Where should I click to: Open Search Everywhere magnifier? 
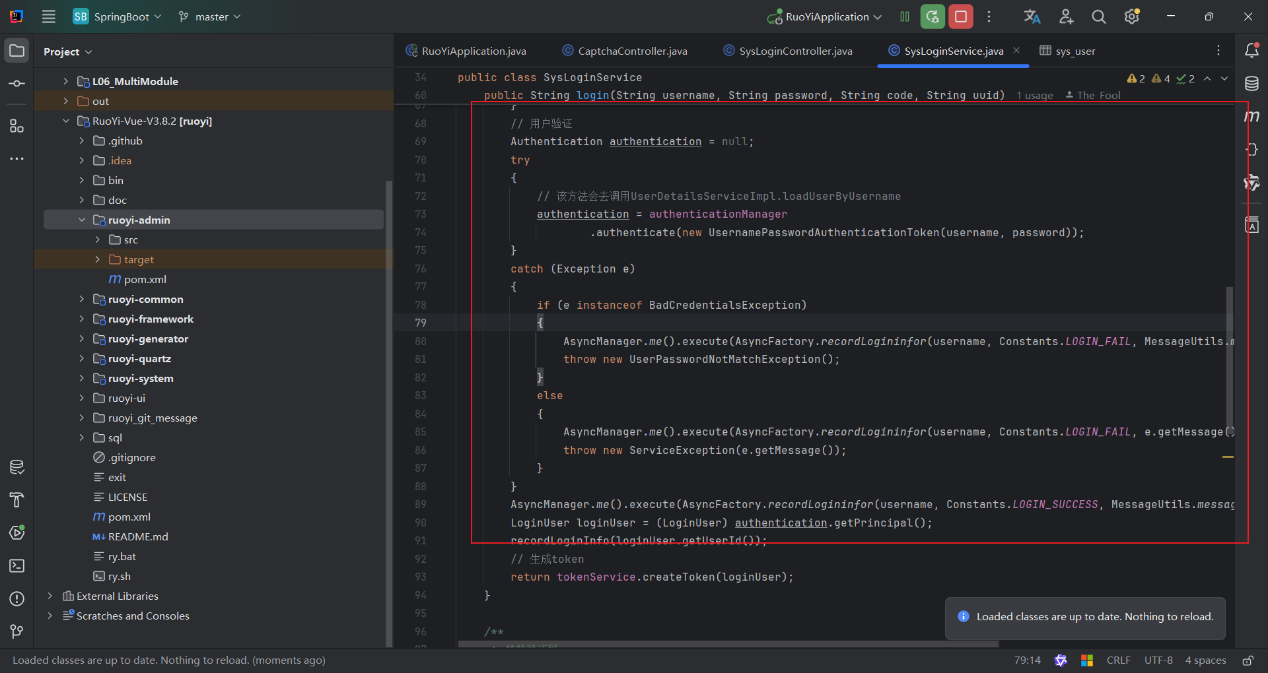pyautogui.click(x=1099, y=16)
